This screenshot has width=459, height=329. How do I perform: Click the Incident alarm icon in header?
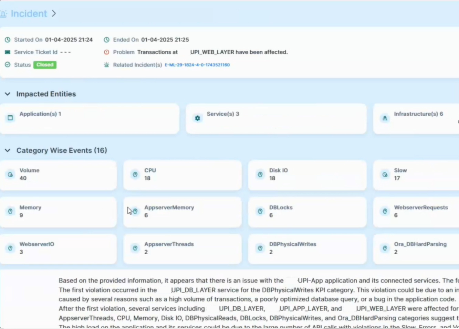3,14
